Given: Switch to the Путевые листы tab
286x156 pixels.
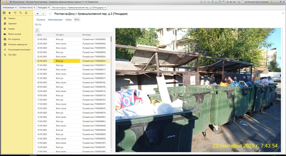Looking at the screenshot, I should pos(26,7).
